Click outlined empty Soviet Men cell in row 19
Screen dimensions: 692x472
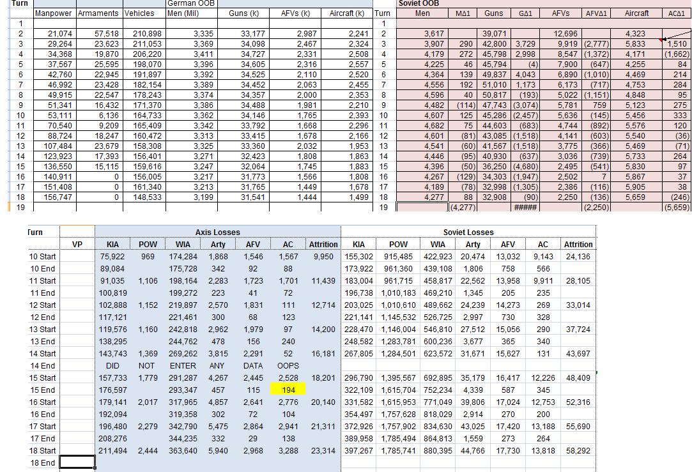pos(422,208)
